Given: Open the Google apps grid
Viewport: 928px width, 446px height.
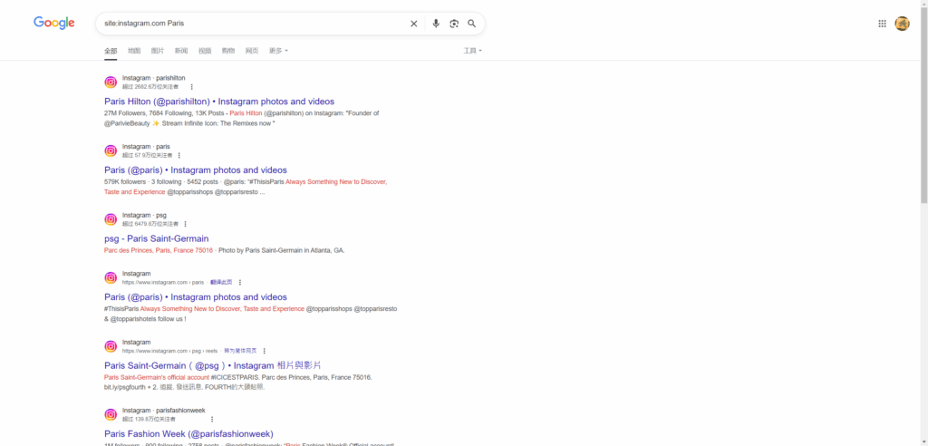Looking at the screenshot, I should point(882,24).
